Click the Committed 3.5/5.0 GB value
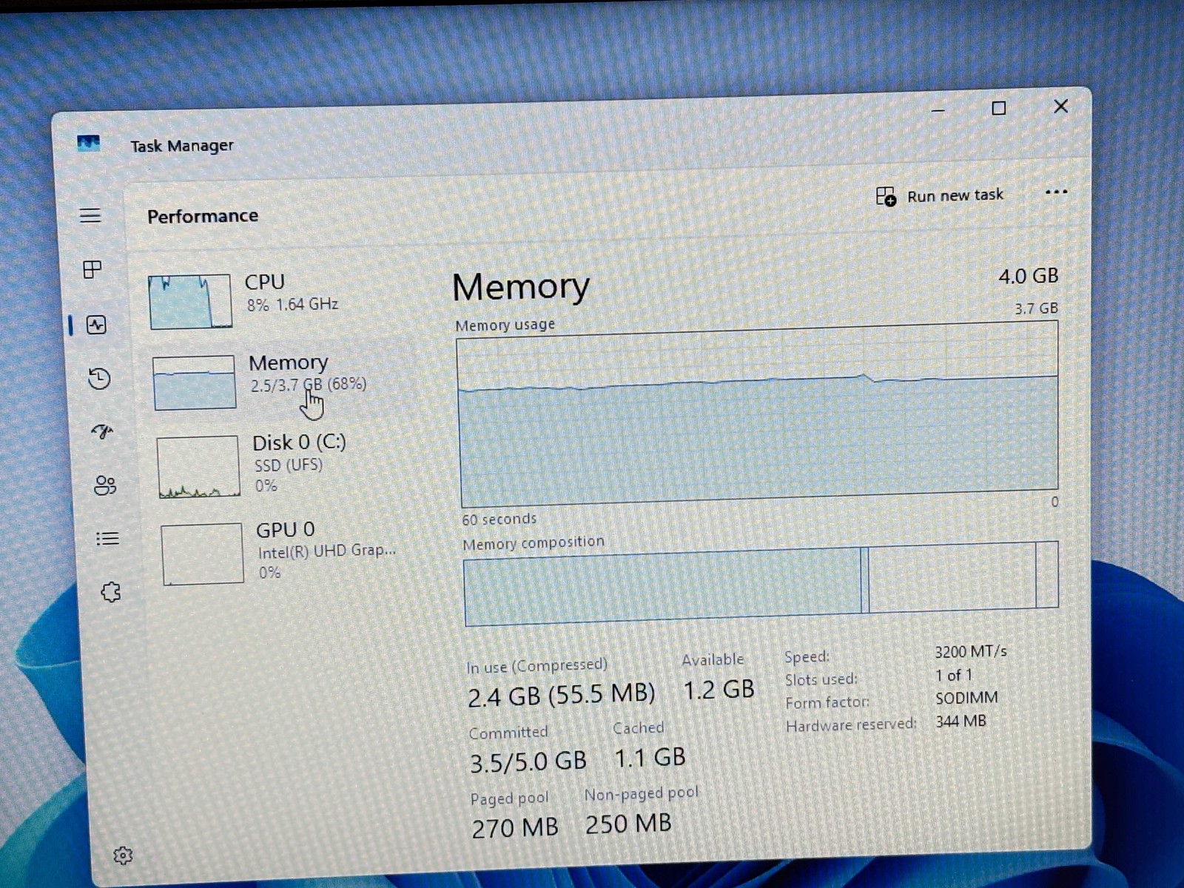Image resolution: width=1184 pixels, height=888 pixels. point(528,761)
